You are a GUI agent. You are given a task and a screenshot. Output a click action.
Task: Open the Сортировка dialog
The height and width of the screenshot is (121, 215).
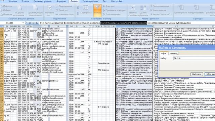click(x=86, y=10)
